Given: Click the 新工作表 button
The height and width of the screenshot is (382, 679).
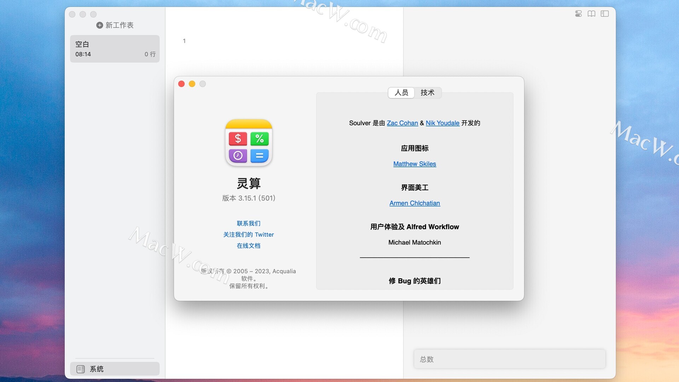Looking at the screenshot, I should 115,25.
